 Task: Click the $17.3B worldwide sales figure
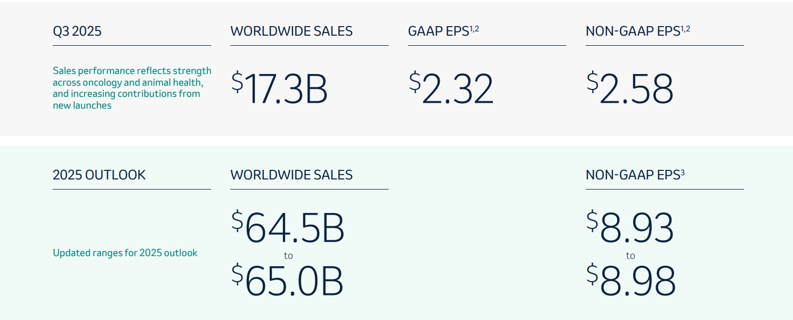pyautogui.click(x=280, y=89)
